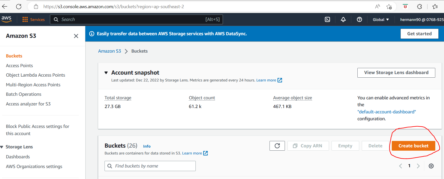The image size is (444, 179).
Task: Reload the page with the refresh icon
Action: click(19, 7)
